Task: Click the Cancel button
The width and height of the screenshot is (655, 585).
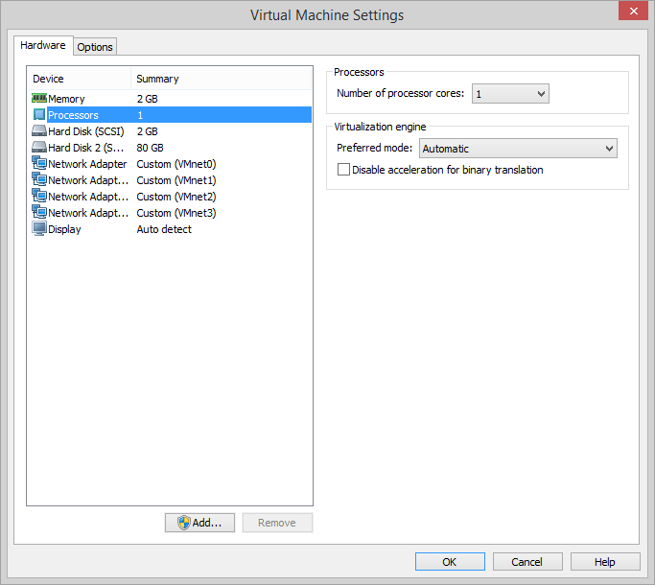Action: pos(527,562)
